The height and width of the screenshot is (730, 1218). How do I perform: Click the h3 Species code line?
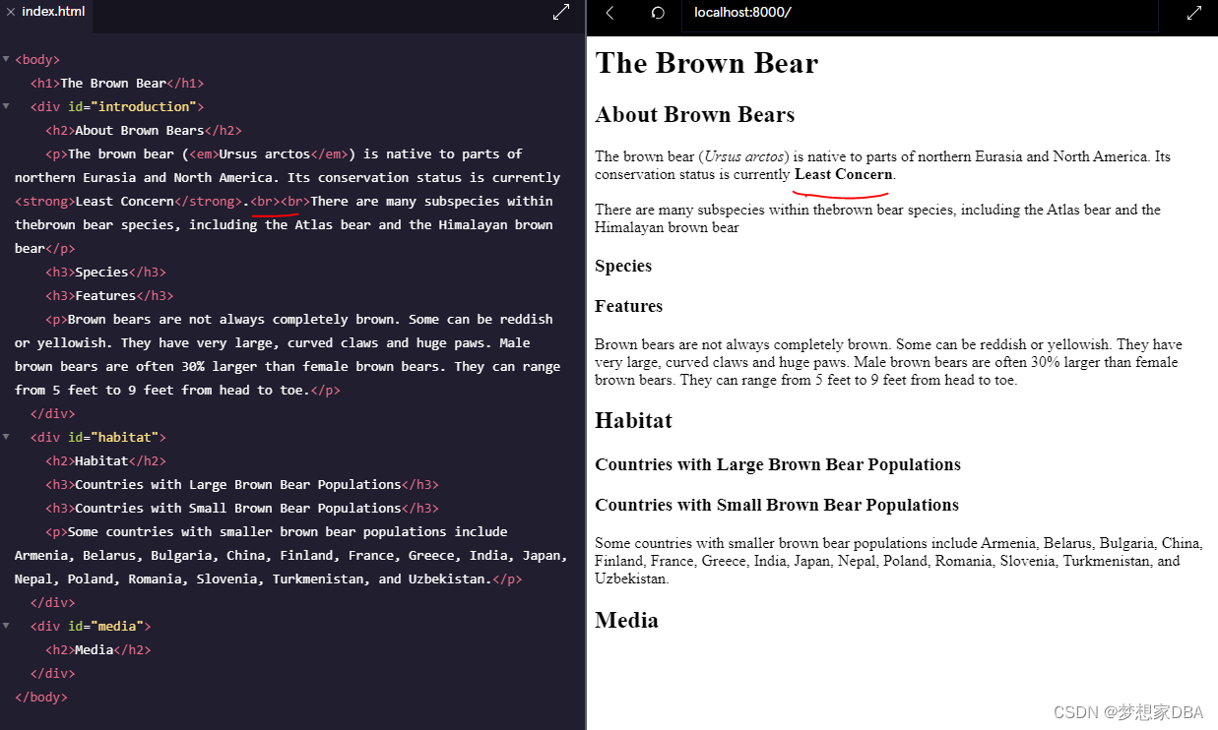pos(105,273)
